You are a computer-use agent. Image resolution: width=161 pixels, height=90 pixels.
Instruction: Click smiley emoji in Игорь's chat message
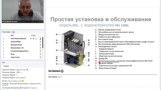point(23,81)
